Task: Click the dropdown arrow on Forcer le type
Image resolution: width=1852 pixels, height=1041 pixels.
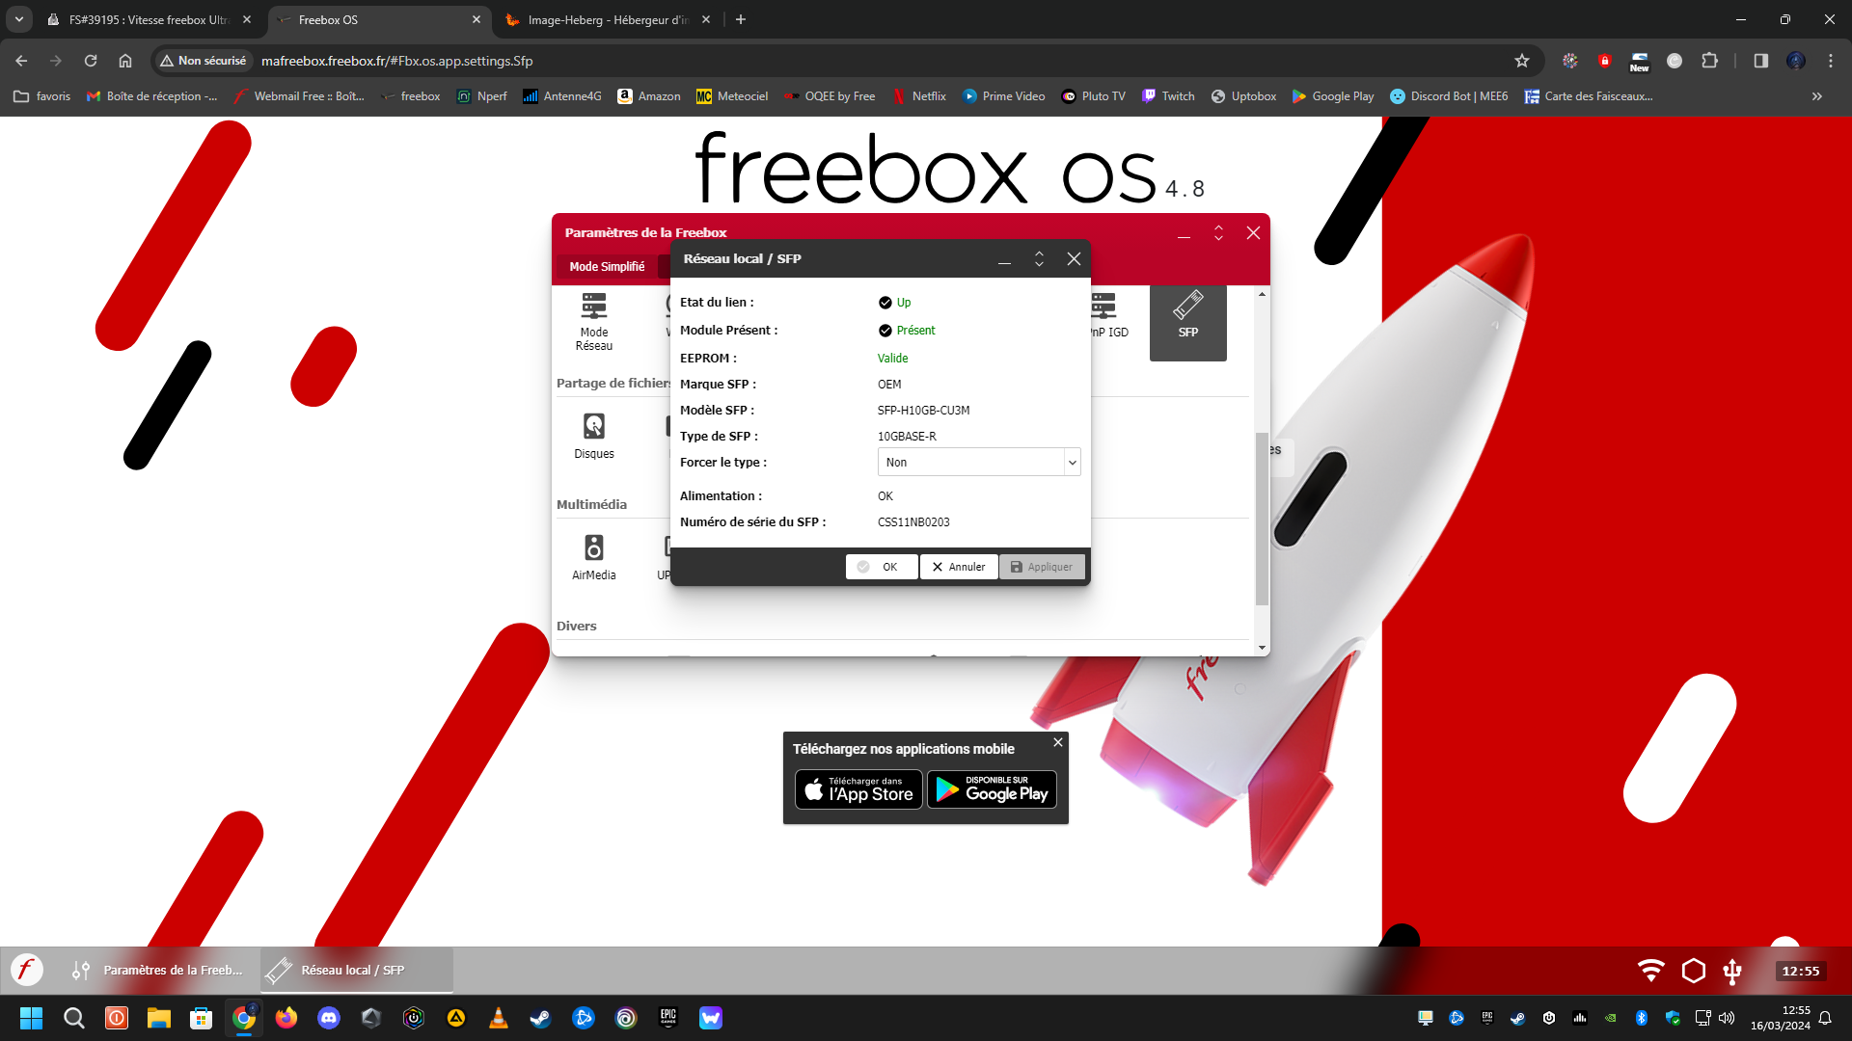Action: 1072,463
